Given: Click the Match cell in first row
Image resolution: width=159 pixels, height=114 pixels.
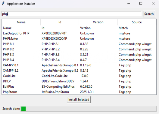Looking at the screenshot, I should tap(123, 28).
